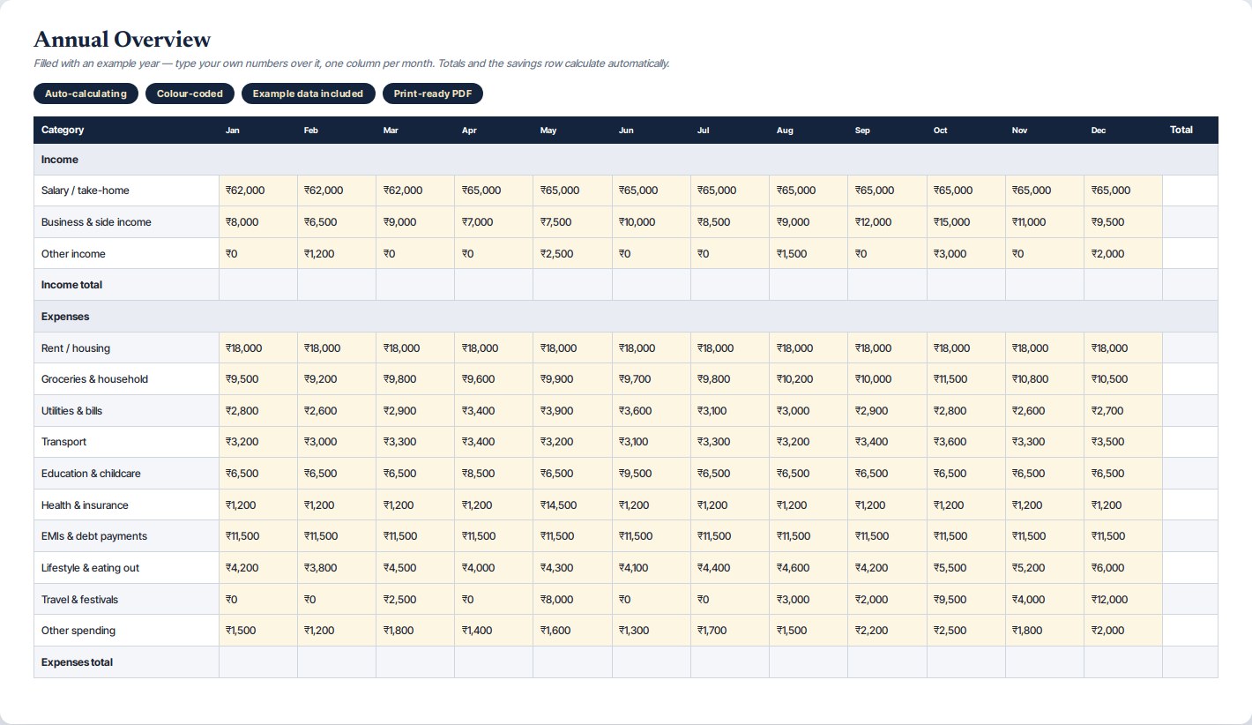Edit Health & insurance May cell ₹14,500
1252x725 pixels.
(x=572, y=505)
